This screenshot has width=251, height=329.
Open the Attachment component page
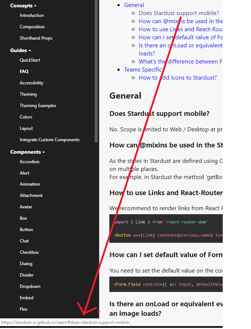click(31, 195)
